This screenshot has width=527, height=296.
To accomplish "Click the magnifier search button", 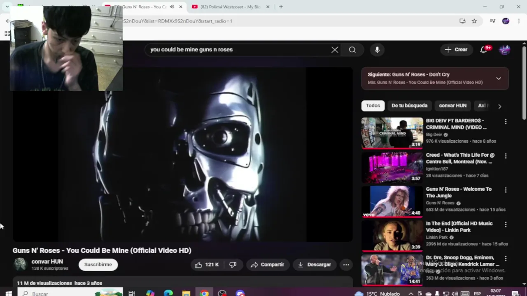I will pos(352,50).
